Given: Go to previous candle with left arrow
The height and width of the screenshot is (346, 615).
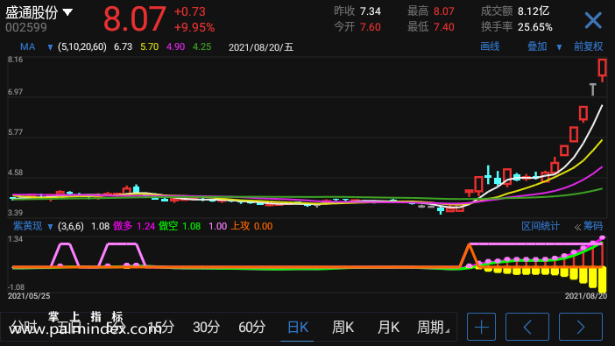Looking at the screenshot, I should point(527,327).
